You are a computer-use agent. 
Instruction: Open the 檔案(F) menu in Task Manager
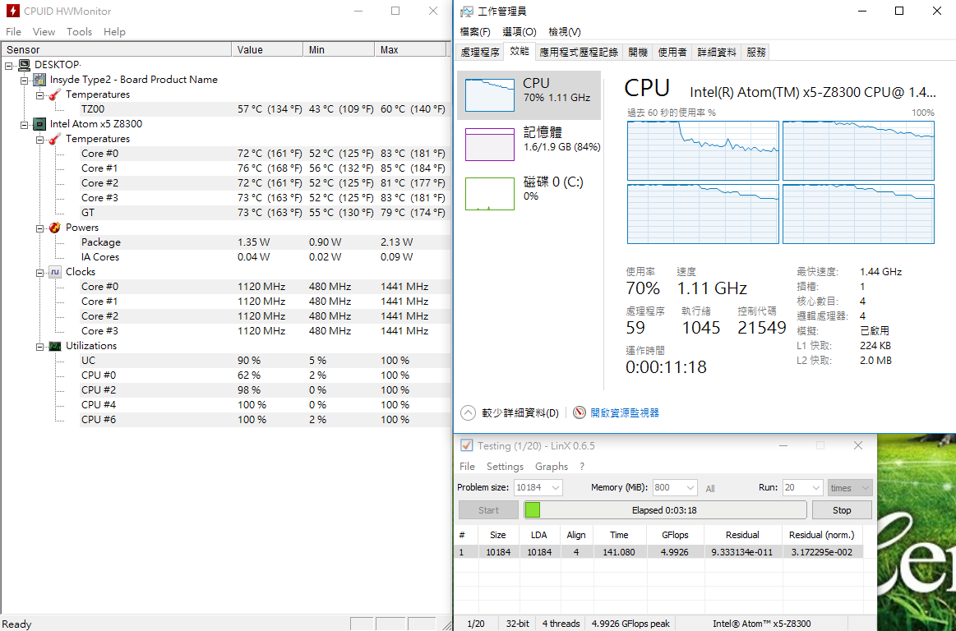pyautogui.click(x=476, y=32)
